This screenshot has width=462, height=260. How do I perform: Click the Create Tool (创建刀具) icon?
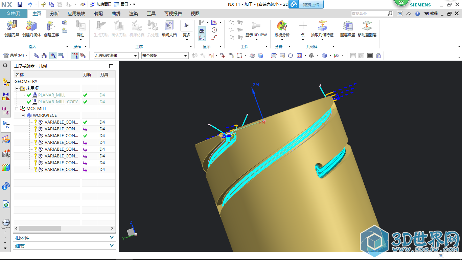pos(12,26)
